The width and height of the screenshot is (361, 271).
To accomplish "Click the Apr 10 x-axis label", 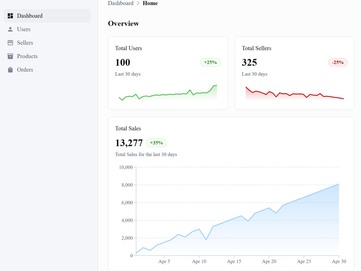I will point(199,261).
